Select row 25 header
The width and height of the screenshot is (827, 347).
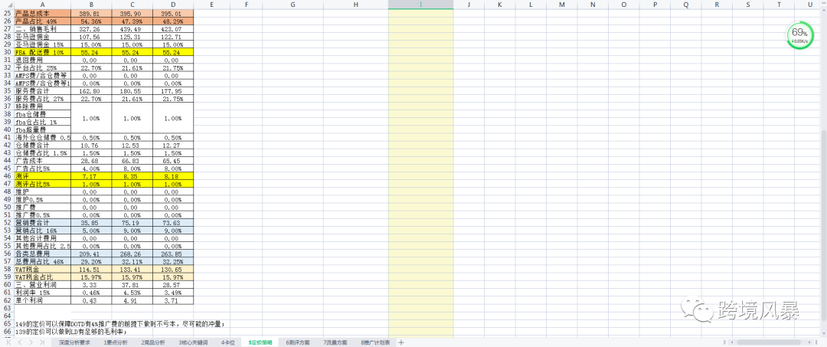pyautogui.click(x=8, y=13)
